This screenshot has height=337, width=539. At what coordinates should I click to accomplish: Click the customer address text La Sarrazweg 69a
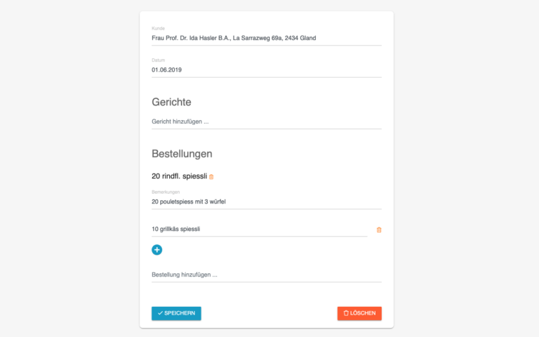click(258, 38)
